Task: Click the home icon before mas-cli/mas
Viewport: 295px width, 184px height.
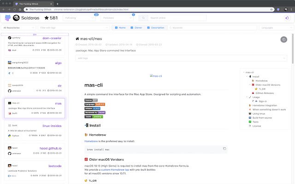Action: point(77,39)
